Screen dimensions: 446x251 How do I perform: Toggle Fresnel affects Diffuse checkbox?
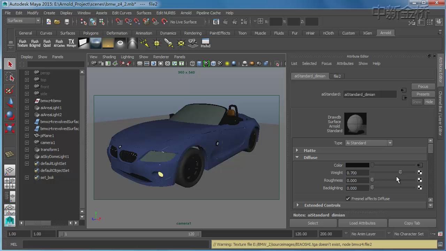348,199
